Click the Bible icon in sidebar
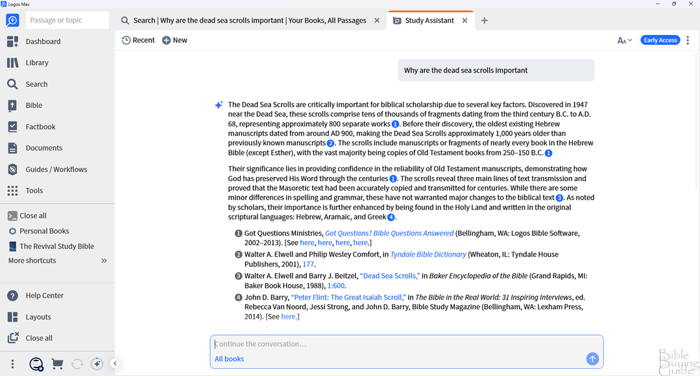700x376 pixels. point(12,106)
